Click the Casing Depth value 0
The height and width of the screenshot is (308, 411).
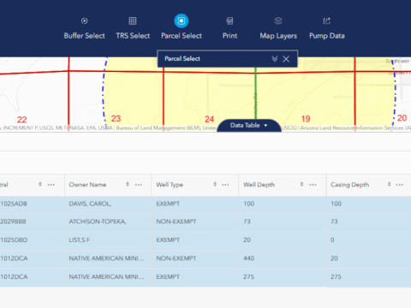pos(332,240)
